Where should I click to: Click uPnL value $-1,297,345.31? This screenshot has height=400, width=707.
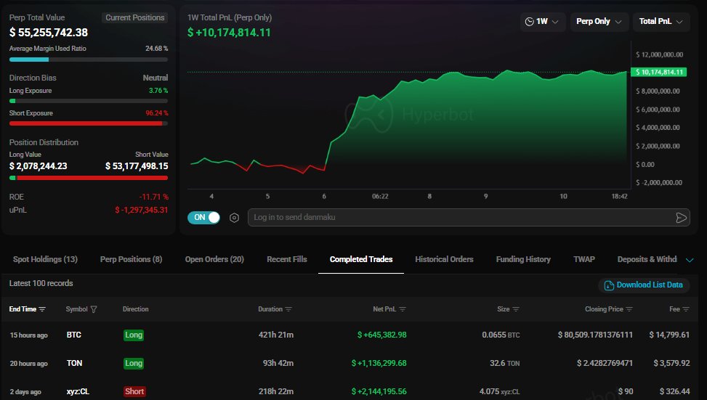141,211
